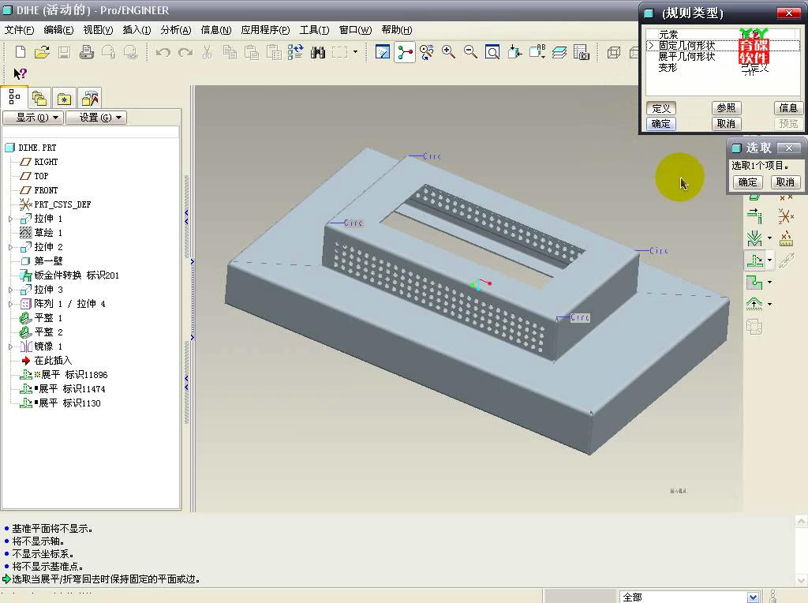Click the Repaint screen icon
Viewport: 808px width, 603px height.
[x=383, y=52]
